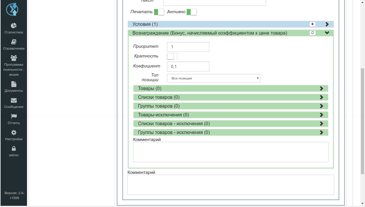Click the Настройки label in sidebar
Image resolution: width=365 pixels, height=207 pixels.
tap(14, 139)
